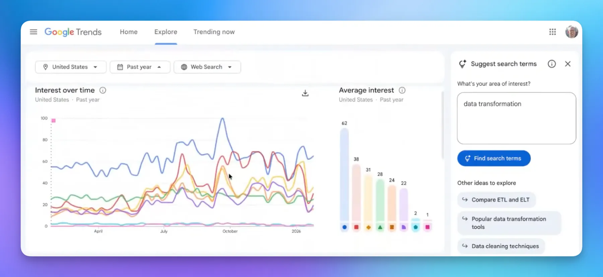Go to the Home tab
Screen dimensions: 603x277
[129, 32]
